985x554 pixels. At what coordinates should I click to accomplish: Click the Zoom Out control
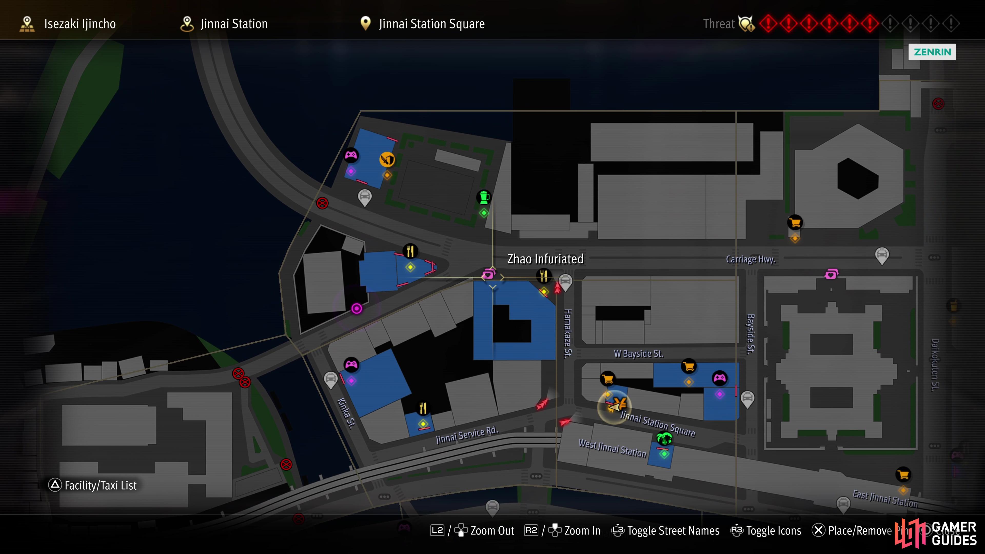(x=472, y=531)
